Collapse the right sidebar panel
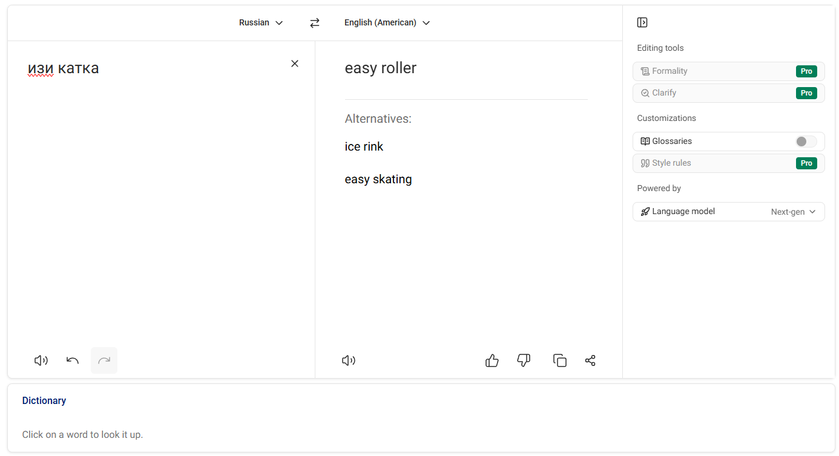The image size is (839, 456). point(642,22)
